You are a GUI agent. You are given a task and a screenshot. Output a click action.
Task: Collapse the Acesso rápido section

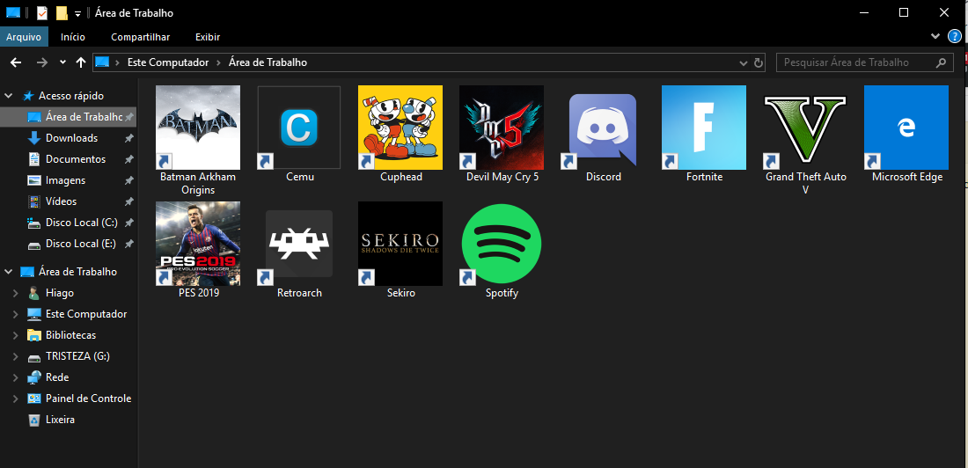(x=9, y=96)
